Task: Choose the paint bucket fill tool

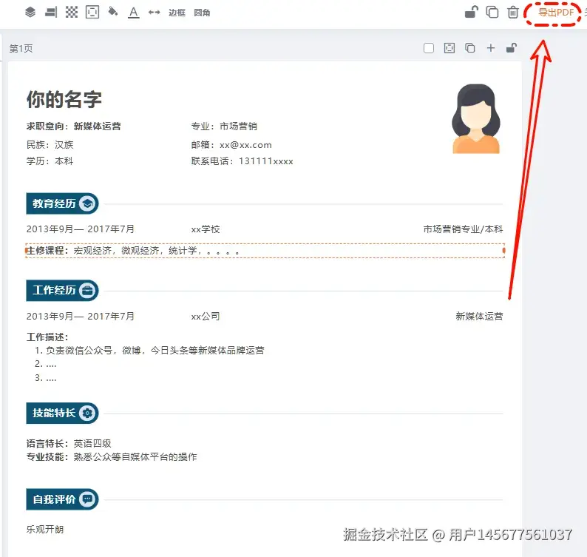Action: coord(112,12)
